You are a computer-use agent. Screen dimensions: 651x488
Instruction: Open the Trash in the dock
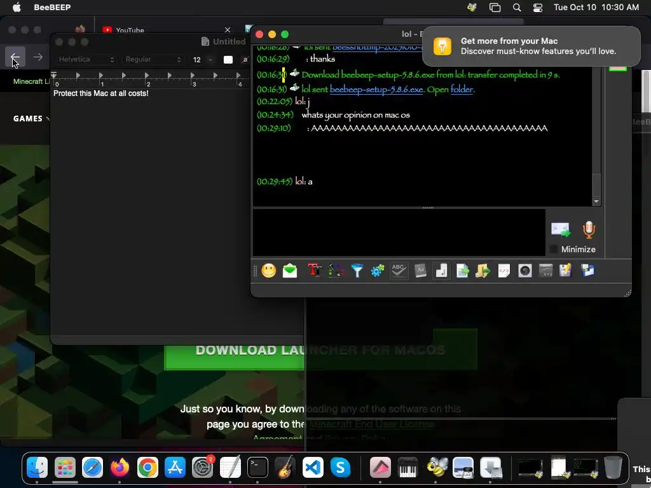(613, 468)
